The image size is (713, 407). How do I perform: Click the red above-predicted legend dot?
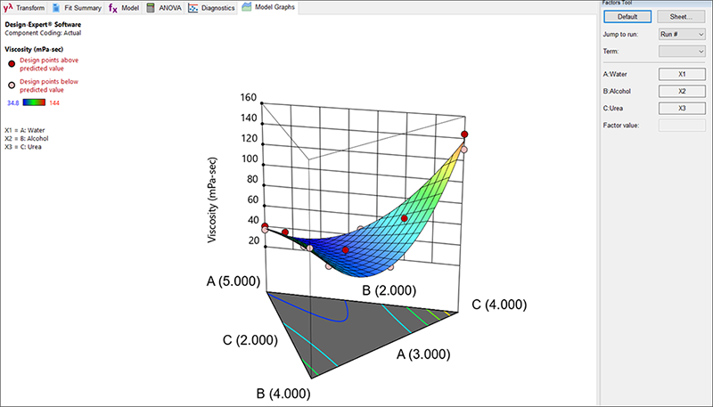11,63
